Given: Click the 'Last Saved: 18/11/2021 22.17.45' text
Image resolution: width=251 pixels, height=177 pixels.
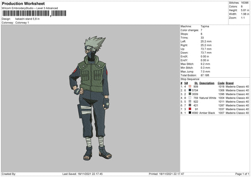Looking at the screenshot, I should 82,174.
